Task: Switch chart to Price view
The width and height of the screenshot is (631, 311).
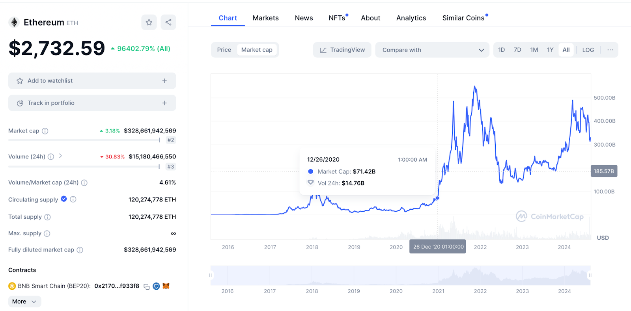Action: (x=224, y=50)
